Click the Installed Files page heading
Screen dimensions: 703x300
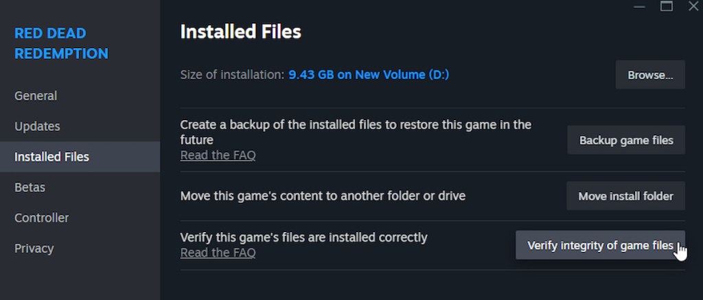(x=240, y=32)
